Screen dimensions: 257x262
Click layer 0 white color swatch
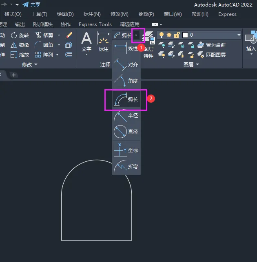(185, 35)
